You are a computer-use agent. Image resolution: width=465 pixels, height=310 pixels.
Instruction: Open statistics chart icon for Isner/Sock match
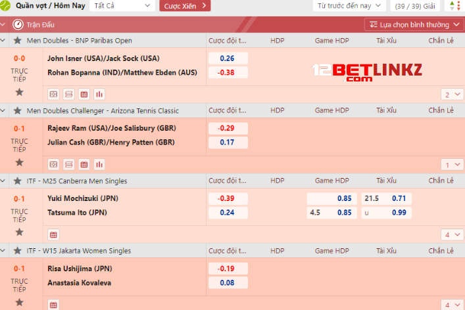point(99,94)
